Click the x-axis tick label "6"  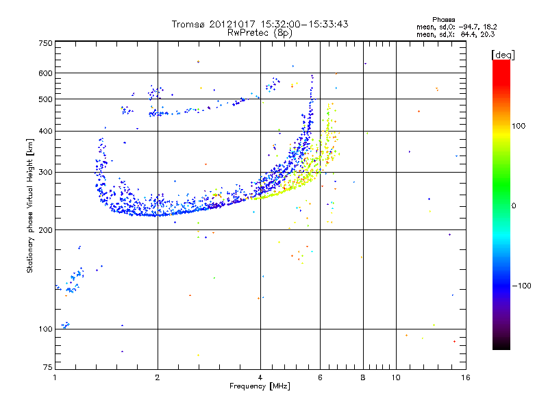coord(320,377)
